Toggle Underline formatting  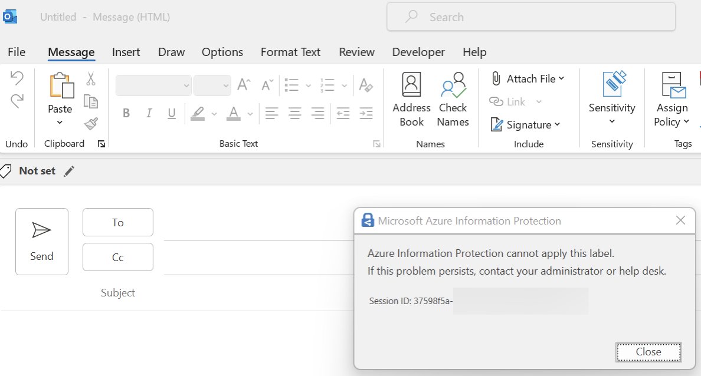click(172, 113)
